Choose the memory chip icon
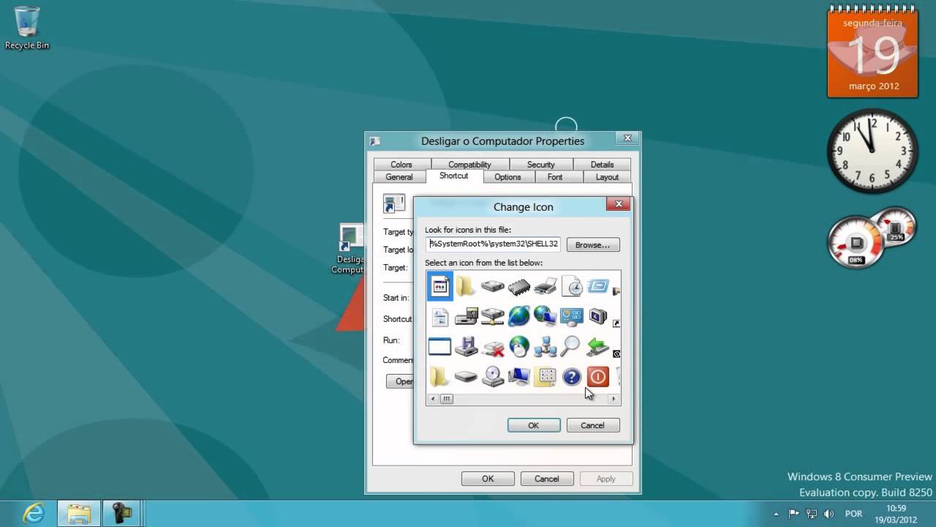This screenshot has height=527, width=936. [518, 287]
